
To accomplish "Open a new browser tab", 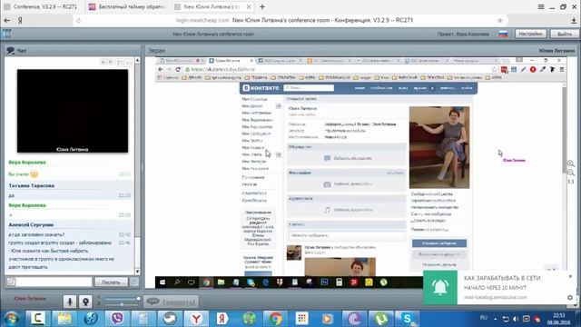I will [x=262, y=6].
